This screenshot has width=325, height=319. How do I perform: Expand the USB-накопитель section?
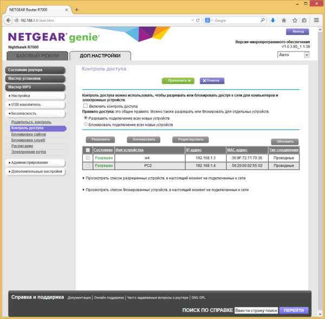(x=36, y=105)
